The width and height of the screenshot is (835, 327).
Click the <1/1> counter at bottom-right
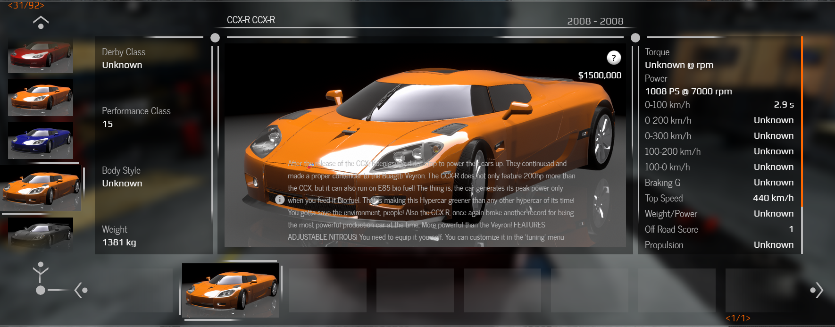coord(738,318)
